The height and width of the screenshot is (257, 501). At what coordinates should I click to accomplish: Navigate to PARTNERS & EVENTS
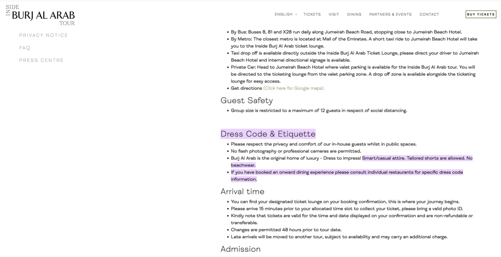coord(390,14)
